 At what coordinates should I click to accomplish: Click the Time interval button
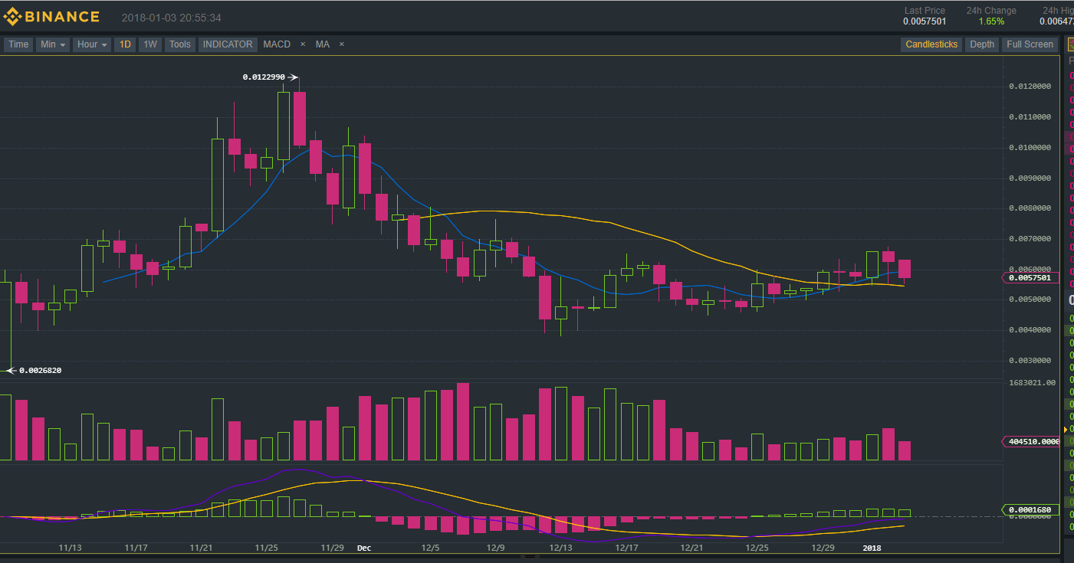tap(18, 44)
